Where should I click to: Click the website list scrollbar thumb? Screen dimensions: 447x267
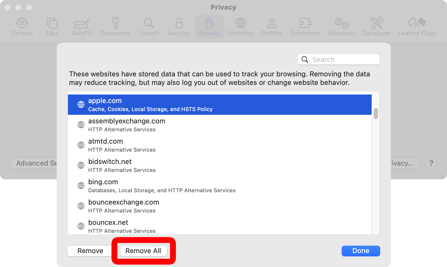point(376,114)
